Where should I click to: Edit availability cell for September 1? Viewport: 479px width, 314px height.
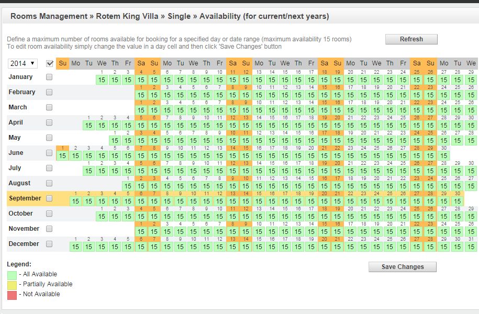pos(75,201)
